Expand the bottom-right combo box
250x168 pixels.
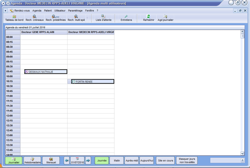(242, 161)
